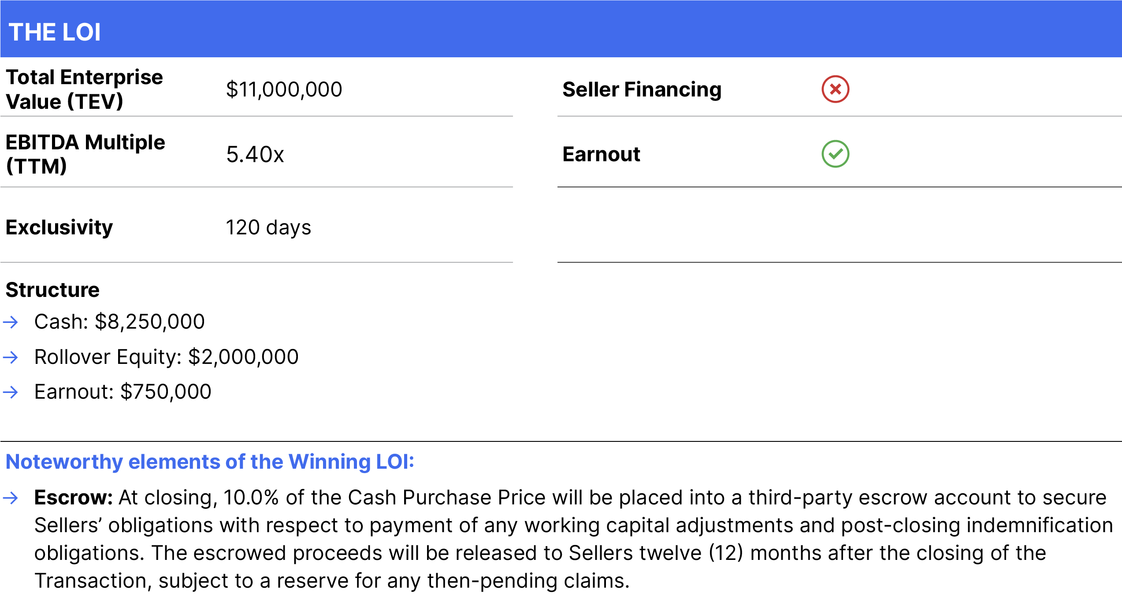Click the red X icon beside Seller Financing
Image resolution: width=1122 pixels, height=600 pixels.
[x=835, y=89]
